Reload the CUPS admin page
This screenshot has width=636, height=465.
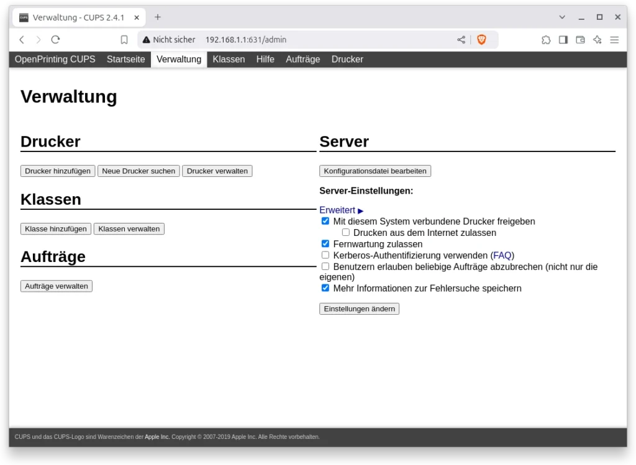click(55, 40)
